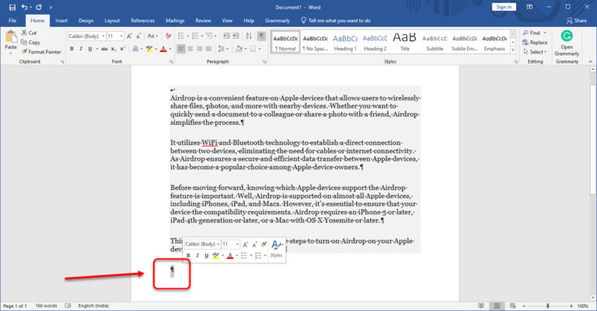Toggle Italic in the ribbon Font group

coord(81,49)
